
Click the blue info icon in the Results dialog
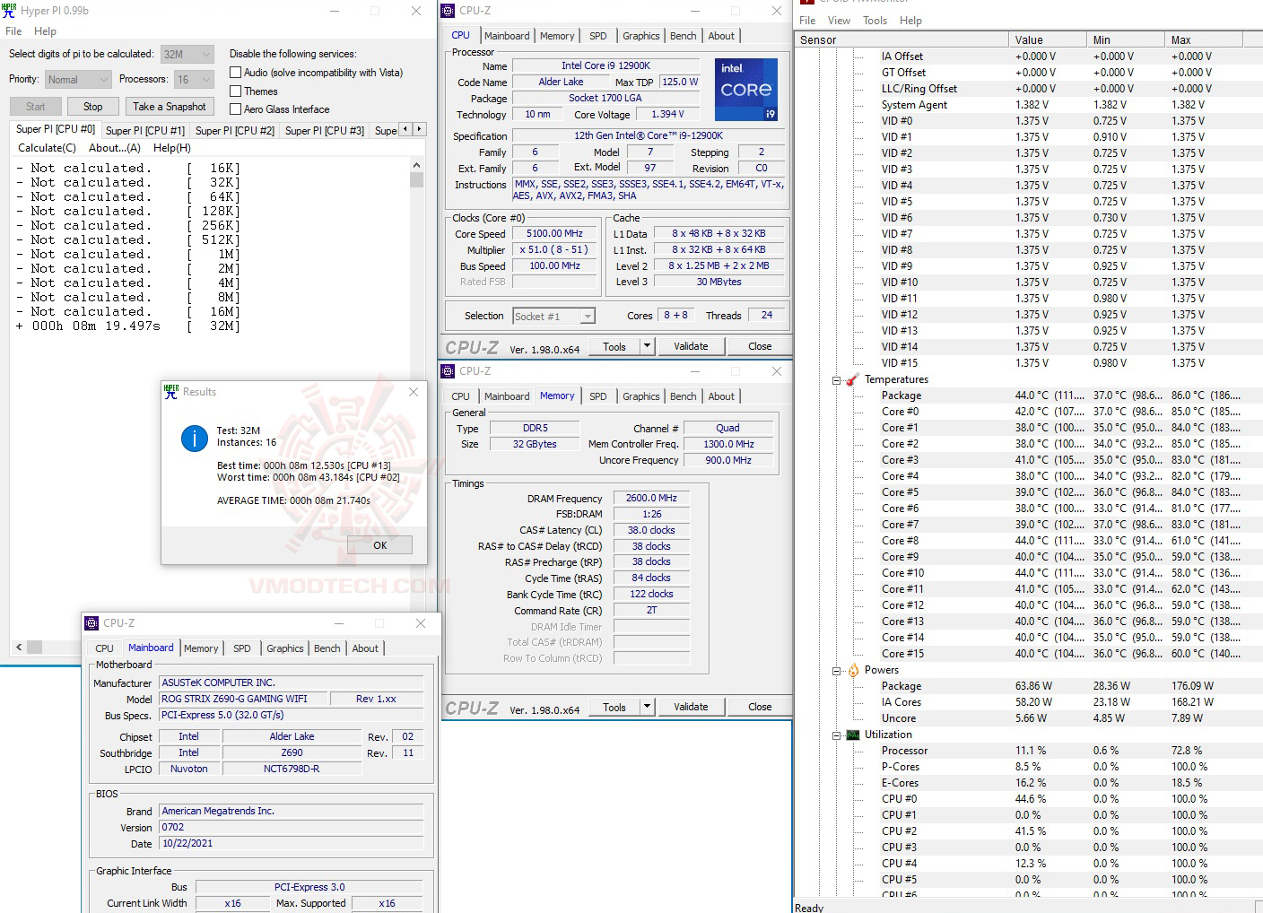tap(194, 438)
